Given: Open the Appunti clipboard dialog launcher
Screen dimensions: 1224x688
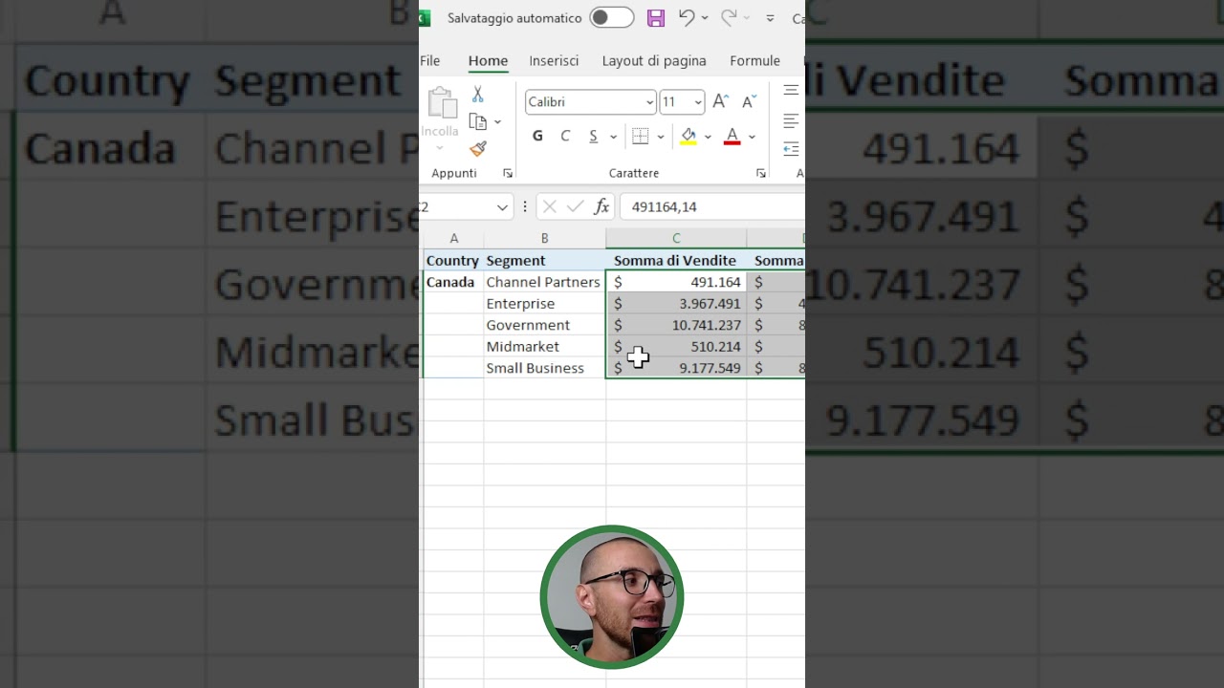Looking at the screenshot, I should pos(508,173).
